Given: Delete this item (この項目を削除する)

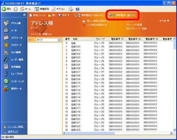Looking at the screenshot, I should click(x=95, y=25).
